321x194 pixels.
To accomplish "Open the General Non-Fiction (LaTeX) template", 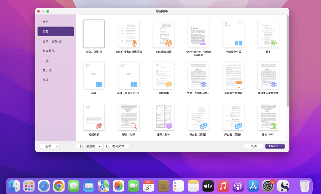I will [x=198, y=34].
